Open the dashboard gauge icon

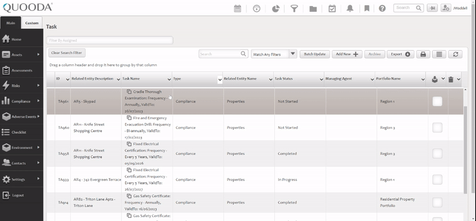click(256, 8)
